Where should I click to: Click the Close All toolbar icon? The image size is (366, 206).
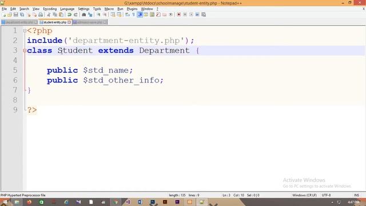click(x=34, y=15)
